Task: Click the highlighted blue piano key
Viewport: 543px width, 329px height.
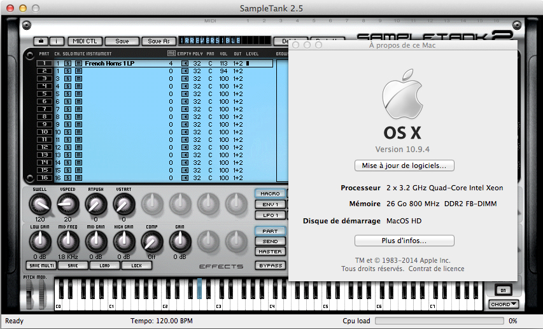Action: [x=199, y=288]
